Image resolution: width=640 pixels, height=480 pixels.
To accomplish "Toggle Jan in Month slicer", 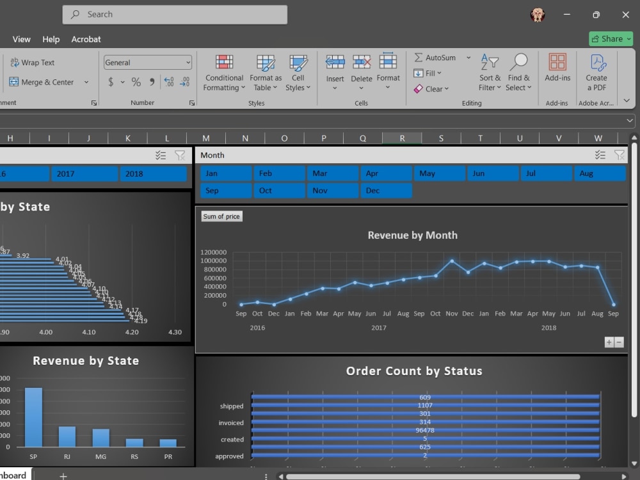I will (226, 173).
